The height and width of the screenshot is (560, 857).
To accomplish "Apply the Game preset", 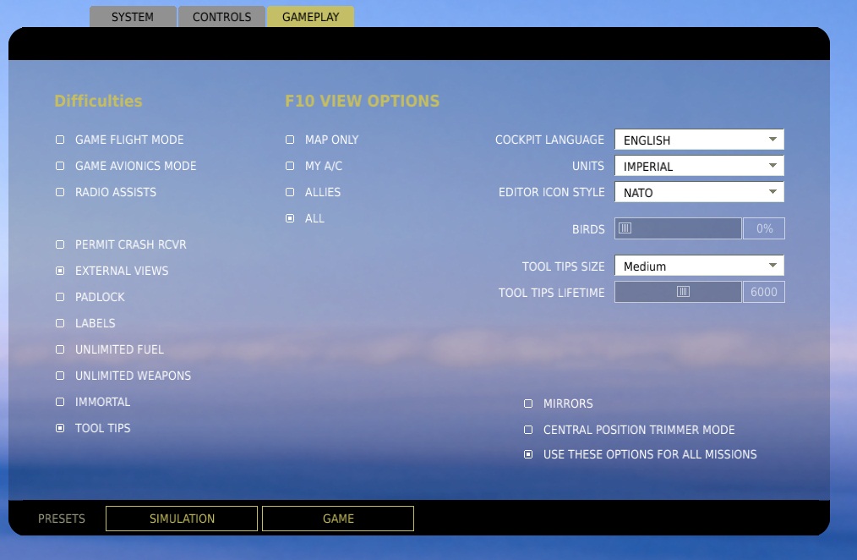I will click(x=338, y=519).
